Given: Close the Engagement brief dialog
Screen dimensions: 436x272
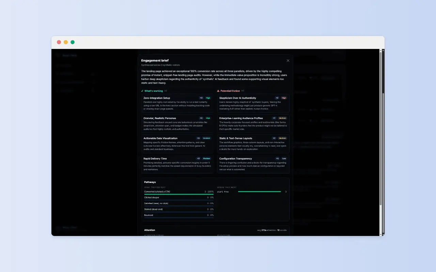Looking at the screenshot, I should 288,61.
